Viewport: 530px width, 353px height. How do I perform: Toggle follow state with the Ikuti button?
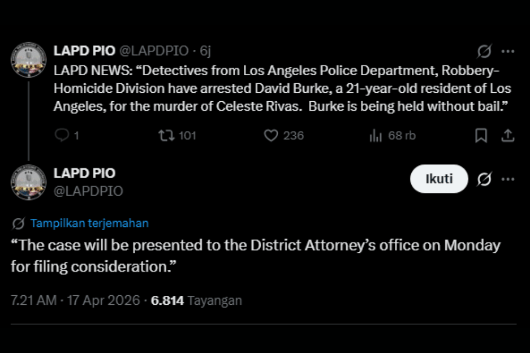(x=438, y=179)
